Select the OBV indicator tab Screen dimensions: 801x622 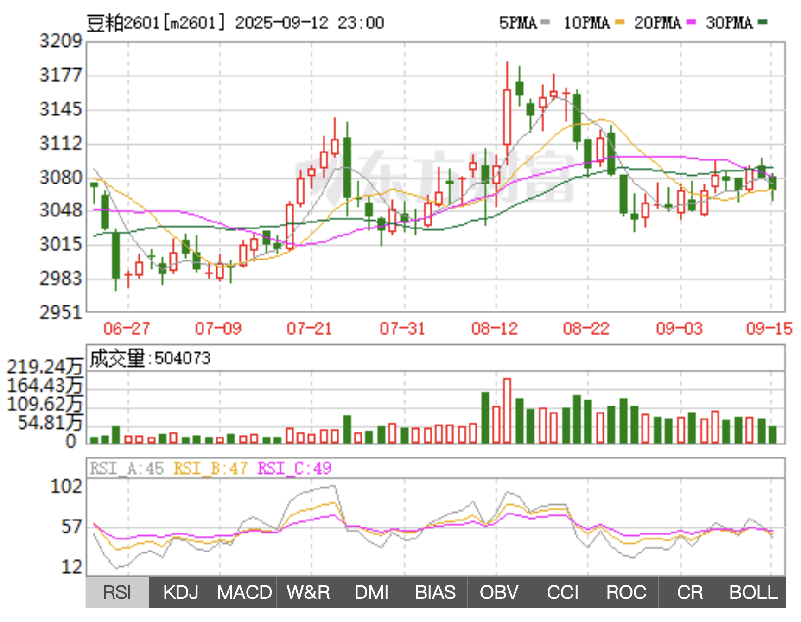pos(499,592)
